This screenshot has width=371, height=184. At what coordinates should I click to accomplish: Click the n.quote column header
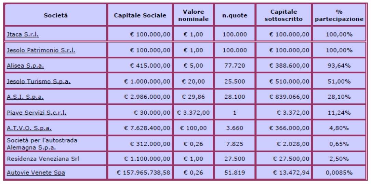pos(235,15)
